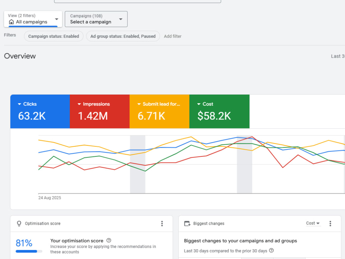
Task: Open the View All campaigns dropdown
Action: pos(33,19)
